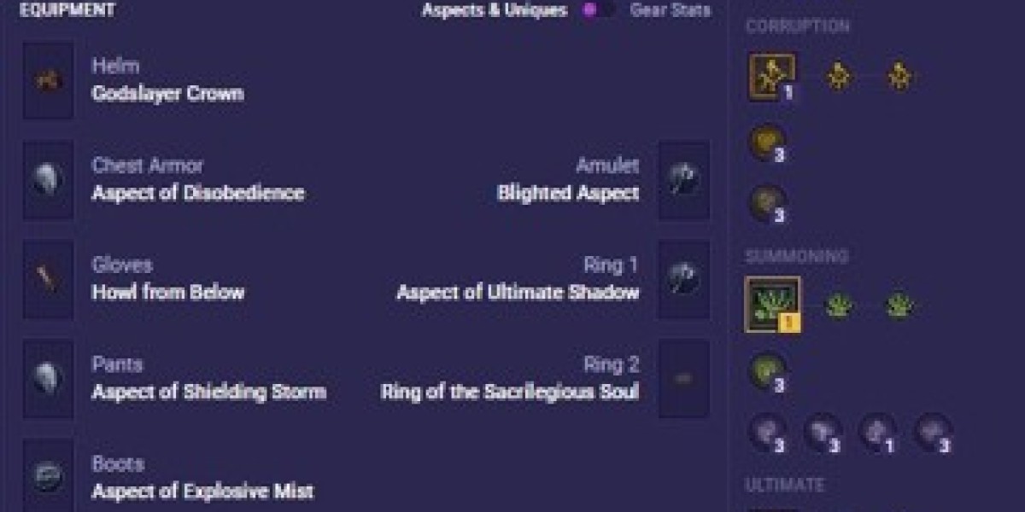Click the main Corruption skill icon

pyautogui.click(x=772, y=77)
